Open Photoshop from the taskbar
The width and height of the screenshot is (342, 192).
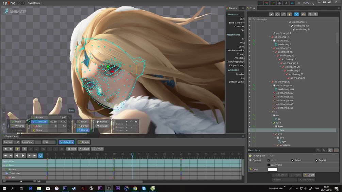[x=65, y=188]
